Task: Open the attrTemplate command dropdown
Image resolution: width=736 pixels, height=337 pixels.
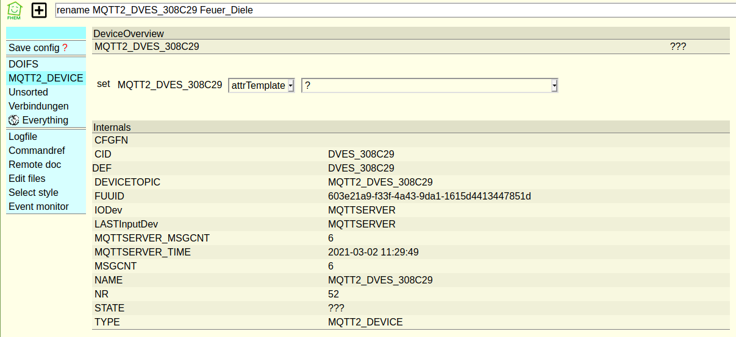Action: (x=262, y=86)
